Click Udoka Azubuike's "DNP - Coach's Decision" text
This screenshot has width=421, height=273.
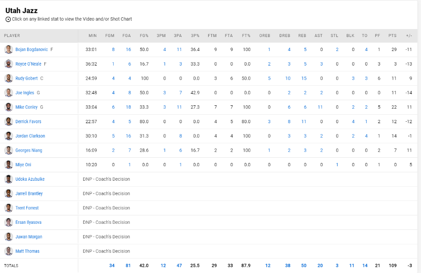pos(106,179)
